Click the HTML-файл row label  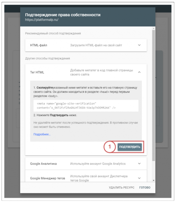[x=38, y=45]
